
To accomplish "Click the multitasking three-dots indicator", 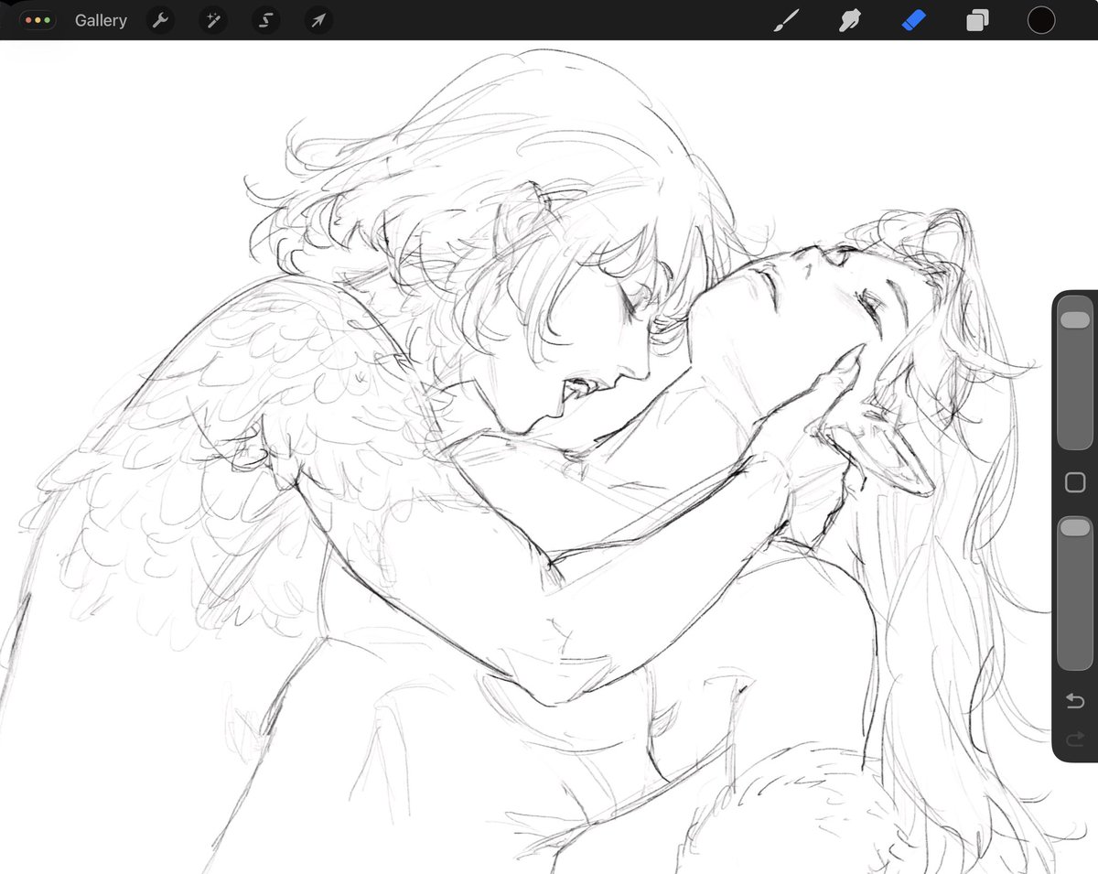I will pyautogui.click(x=38, y=20).
